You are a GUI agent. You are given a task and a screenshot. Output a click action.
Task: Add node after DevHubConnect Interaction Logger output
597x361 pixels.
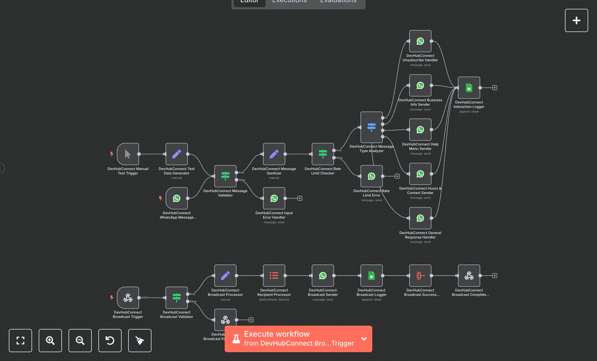coord(495,88)
